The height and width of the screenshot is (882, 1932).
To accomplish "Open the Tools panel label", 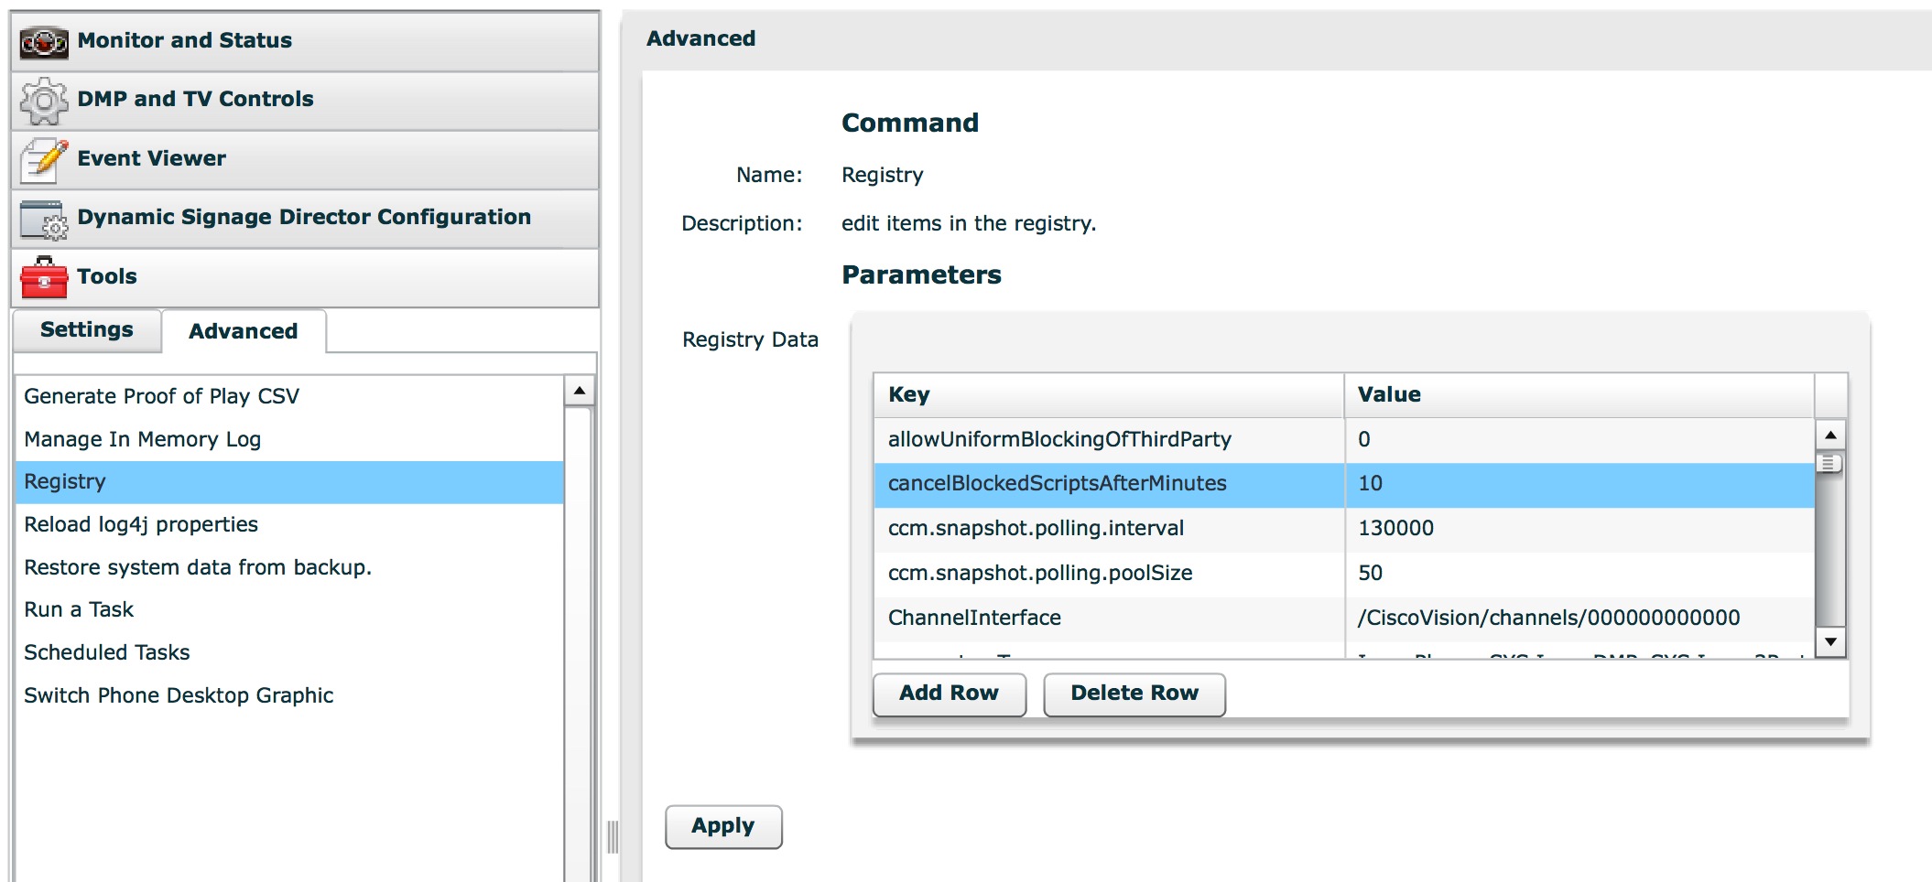I will (107, 276).
